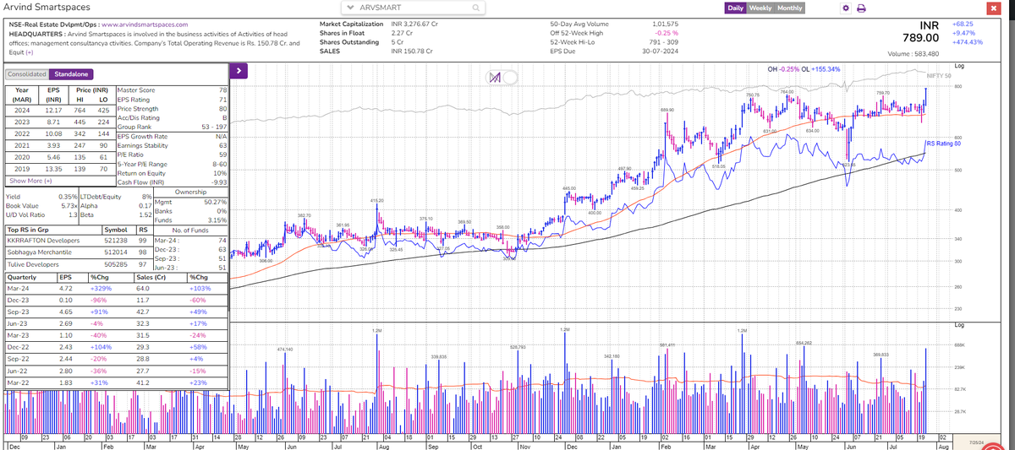Click the +329% EPS change cell
The width and height of the screenshot is (1015, 450).
click(101, 288)
